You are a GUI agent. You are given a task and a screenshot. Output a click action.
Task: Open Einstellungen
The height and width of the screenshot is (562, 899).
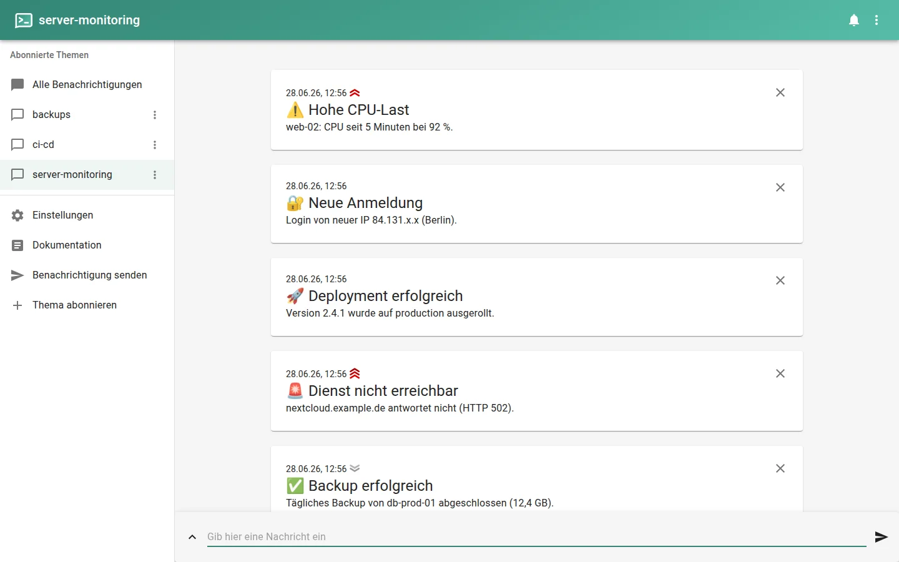click(87, 215)
